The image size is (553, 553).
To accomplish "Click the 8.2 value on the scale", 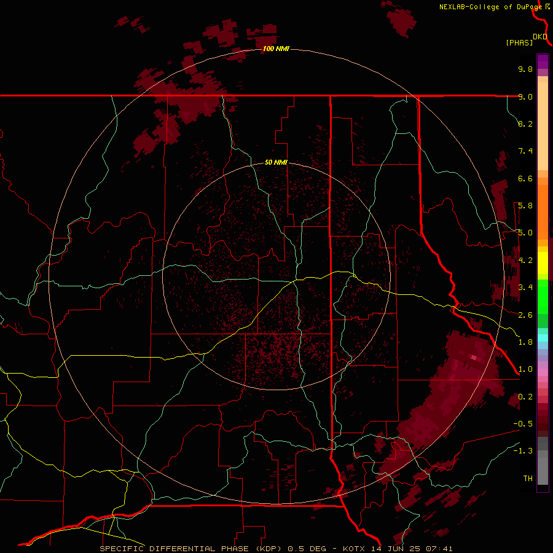I will pos(525,124).
